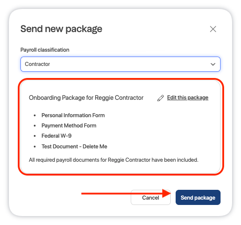Screen dimensions: 241x225
Task: Select Personal Information Form list item
Action: (73, 115)
